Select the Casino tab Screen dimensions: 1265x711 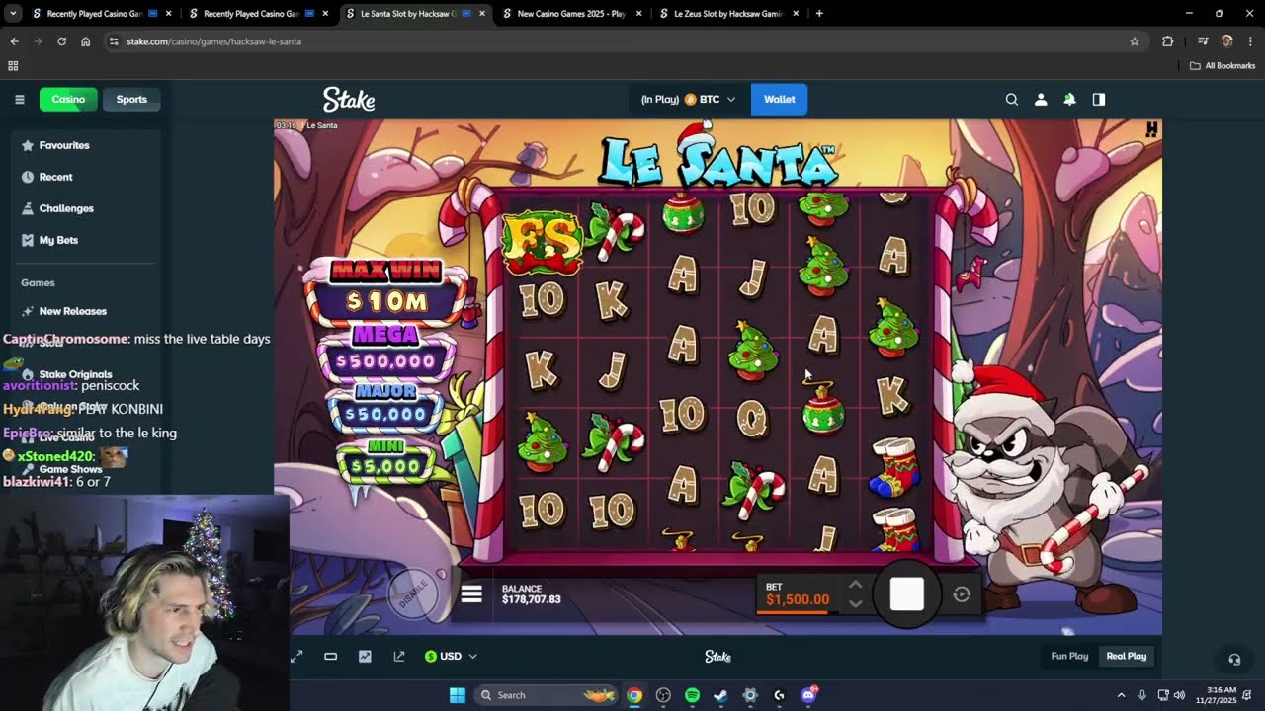click(68, 99)
